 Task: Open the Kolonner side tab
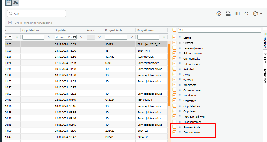point(265,40)
